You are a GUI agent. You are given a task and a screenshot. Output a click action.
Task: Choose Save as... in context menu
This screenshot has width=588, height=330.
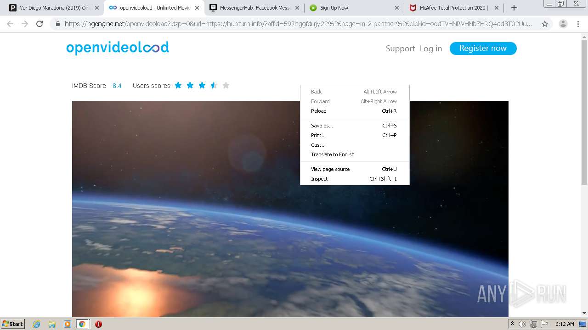(355, 126)
